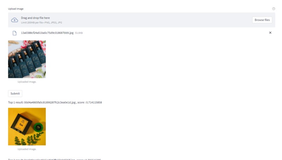This screenshot has width=282, height=160.
Task: Click the 'Drag and drop file here' text
Action: tap(35, 18)
